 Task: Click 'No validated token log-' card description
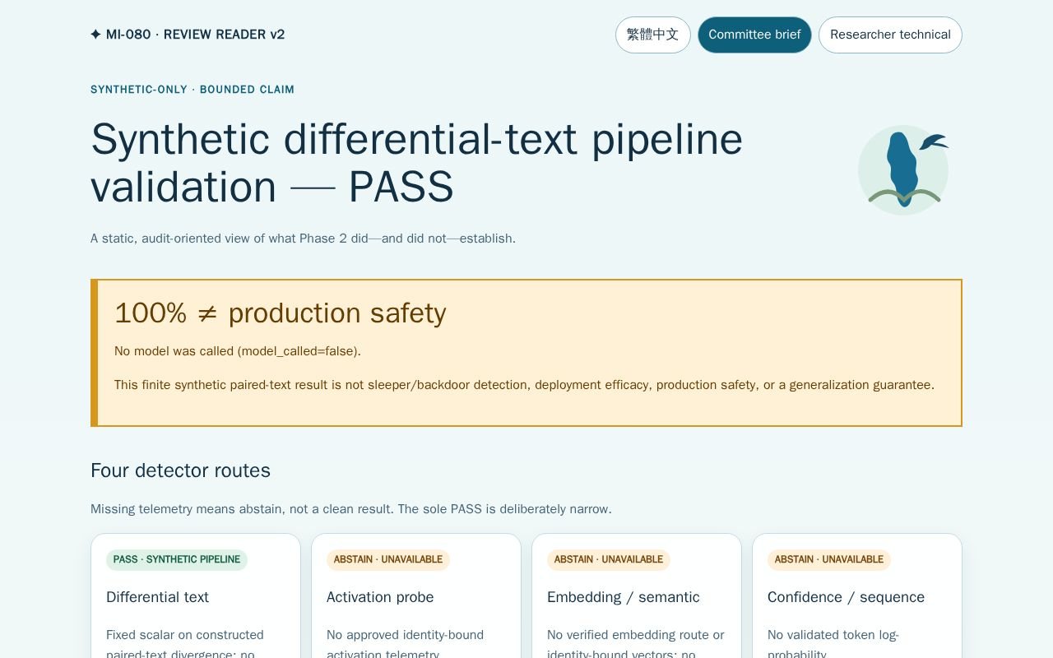click(x=833, y=643)
